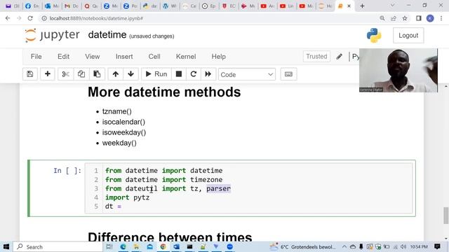Open Google Chrome from the taskbar

pos(163,246)
